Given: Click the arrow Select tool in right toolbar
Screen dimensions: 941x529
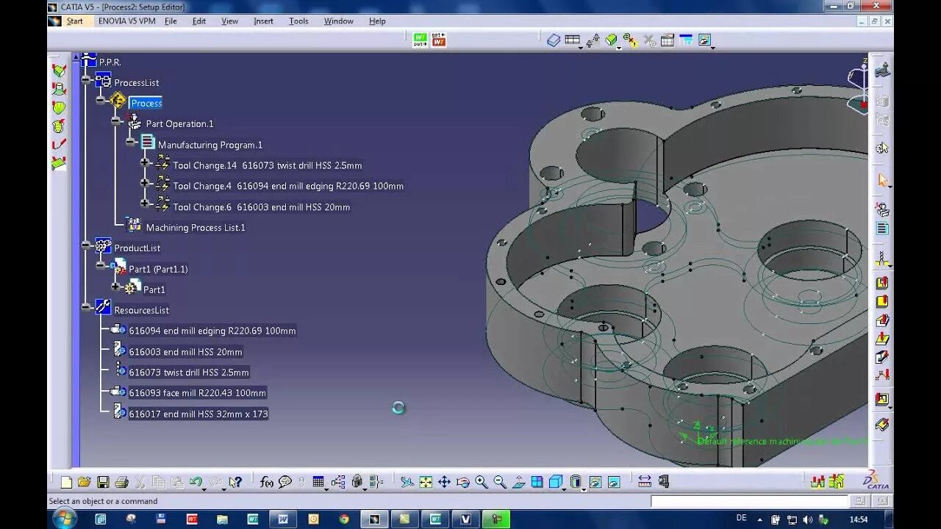Looking at the screenshot, I should pos(882,180).
